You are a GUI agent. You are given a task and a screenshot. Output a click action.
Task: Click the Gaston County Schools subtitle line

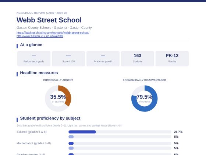pos(54,28)
